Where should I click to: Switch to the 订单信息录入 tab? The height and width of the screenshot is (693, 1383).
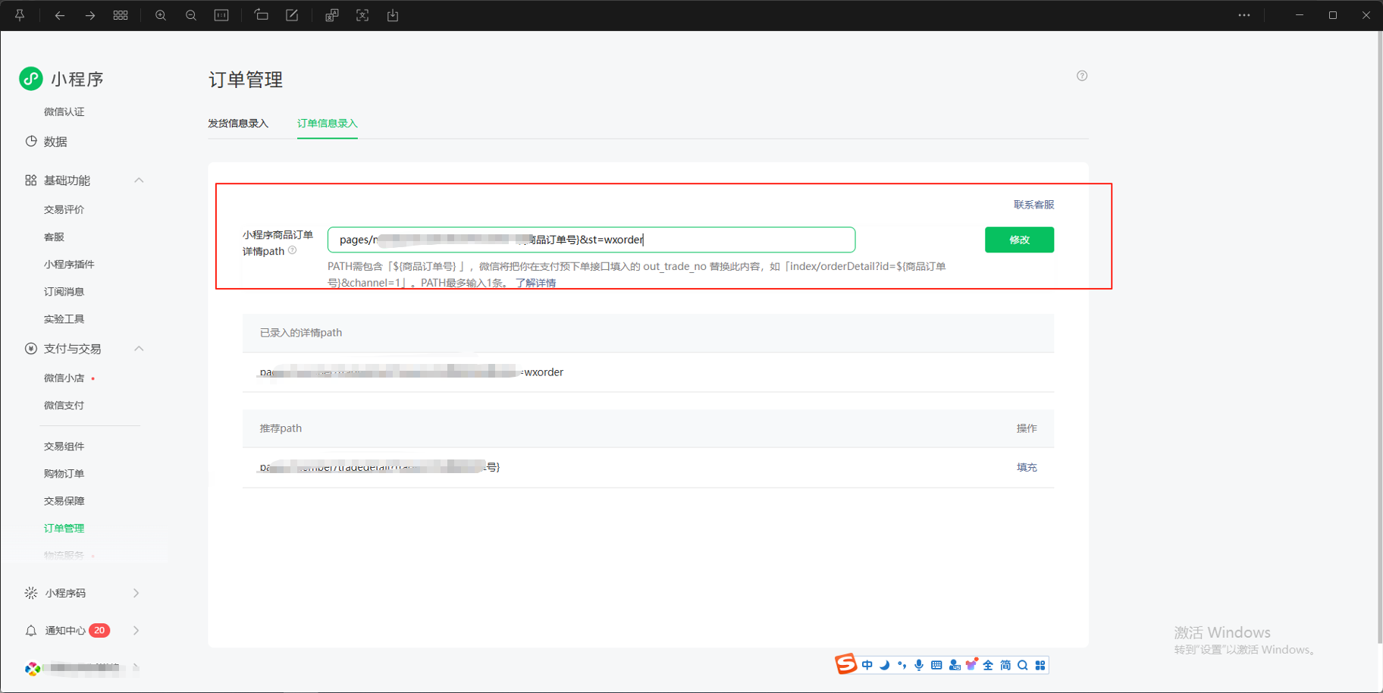tap(328, 123)
